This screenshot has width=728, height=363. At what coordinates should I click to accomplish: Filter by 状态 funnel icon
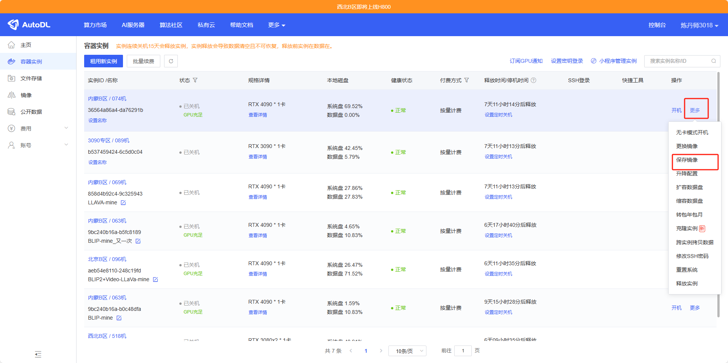point(195,80)
